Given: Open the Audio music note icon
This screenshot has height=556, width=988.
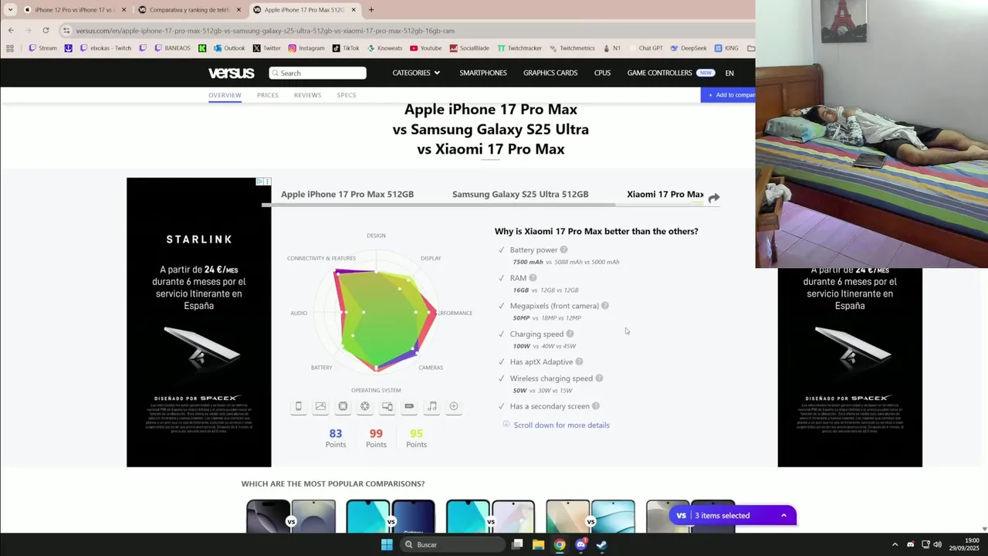Looking at the screenshot, I should click(431, 406).
